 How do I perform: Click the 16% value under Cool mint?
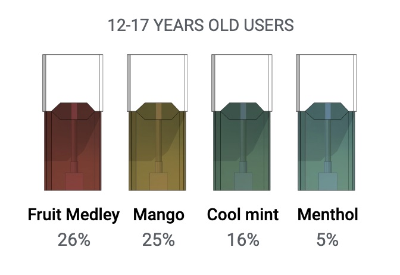coord(243,240)
